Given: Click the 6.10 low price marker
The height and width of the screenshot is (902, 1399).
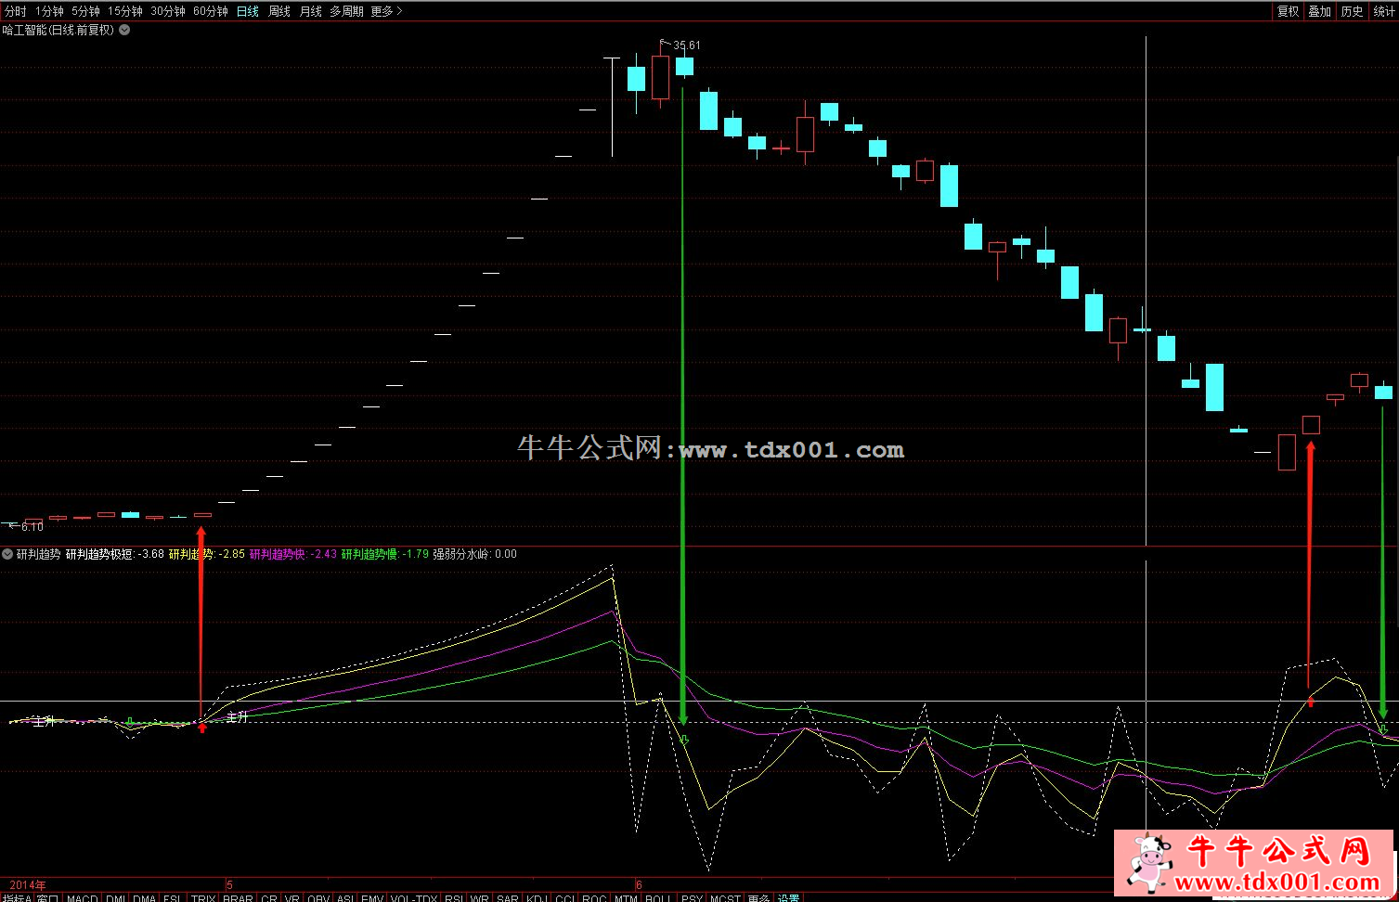Looking at the screenshot, I should [32, 527].
